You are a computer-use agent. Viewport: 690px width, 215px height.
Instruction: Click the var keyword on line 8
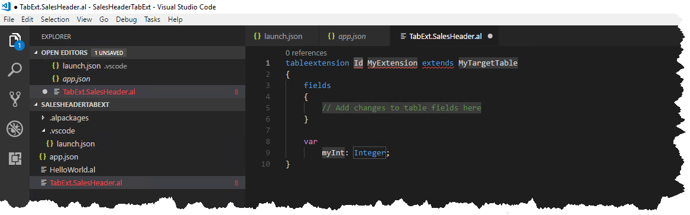click(x=310, y=142)
